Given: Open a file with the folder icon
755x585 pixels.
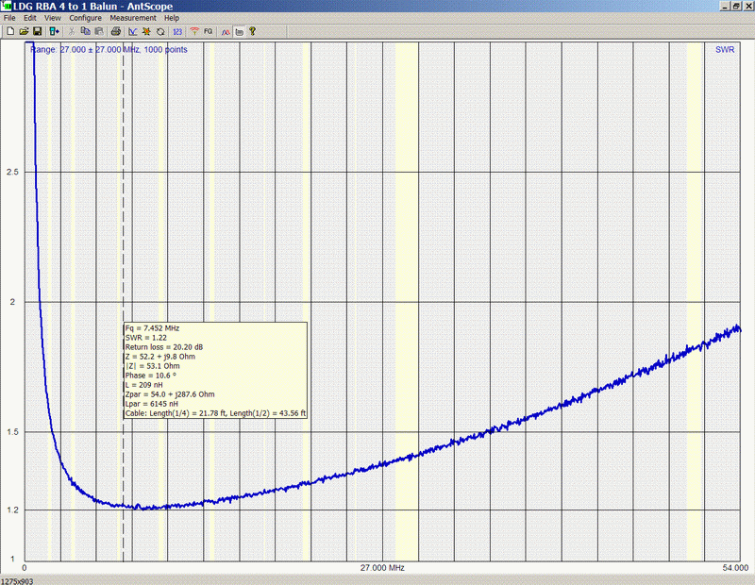Looking at the screenshot, I should 24,31.
